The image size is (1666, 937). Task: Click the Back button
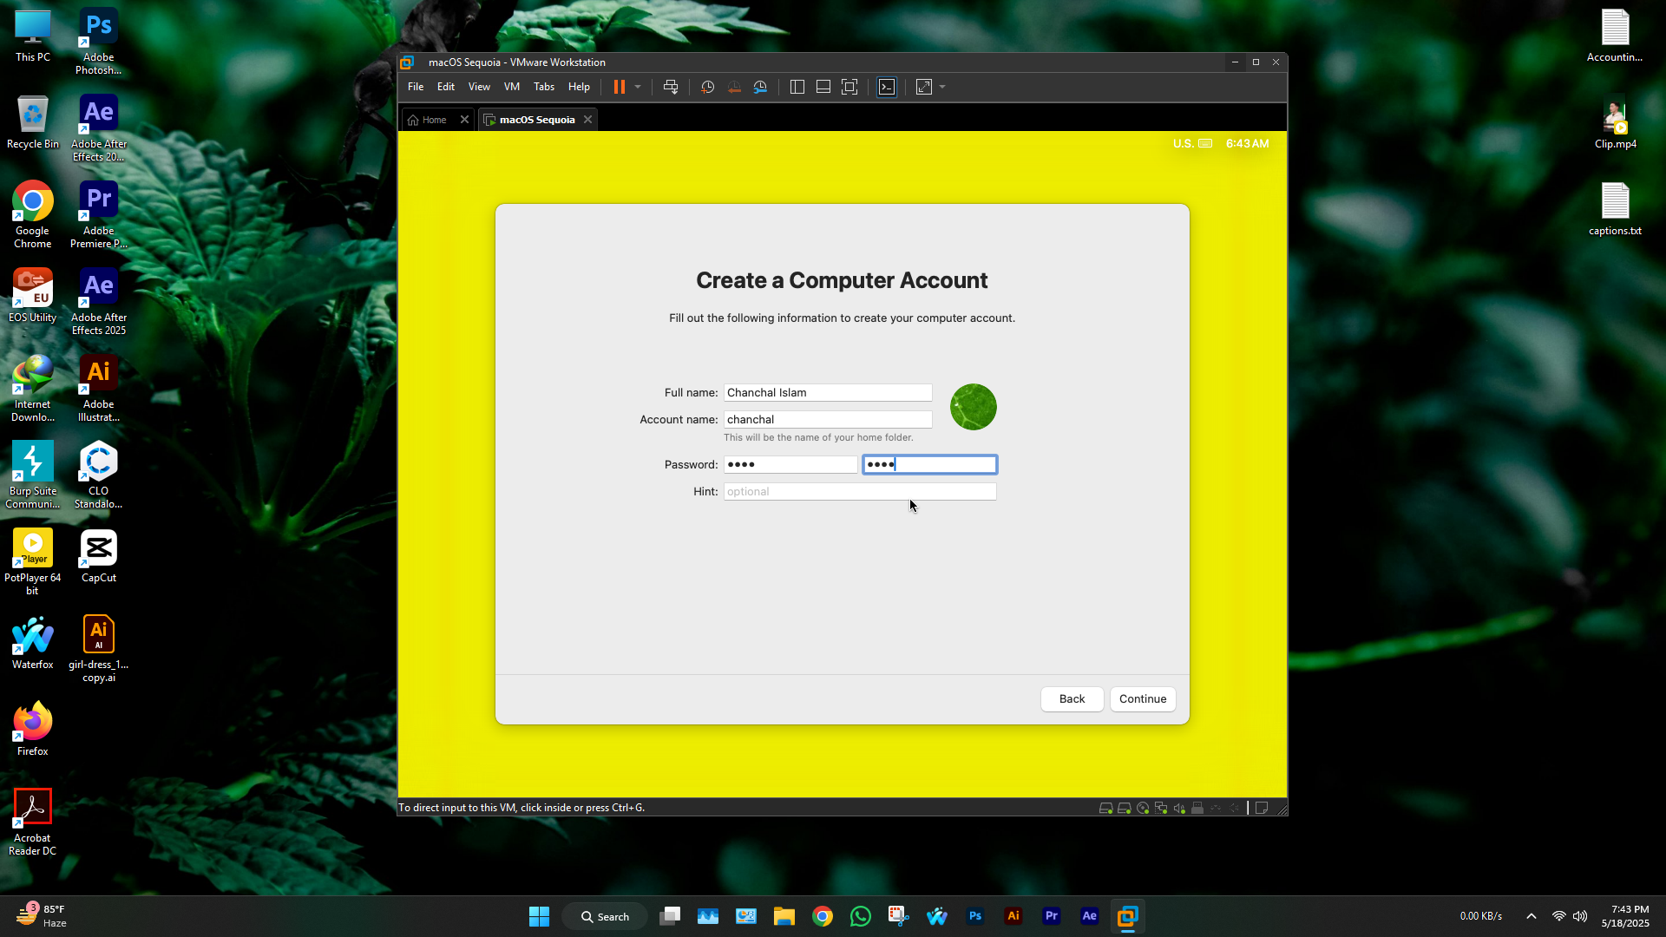1072,699
